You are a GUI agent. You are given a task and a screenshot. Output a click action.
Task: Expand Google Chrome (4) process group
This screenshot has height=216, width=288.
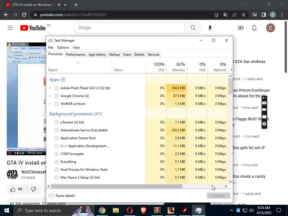click(x=49, y=96)
